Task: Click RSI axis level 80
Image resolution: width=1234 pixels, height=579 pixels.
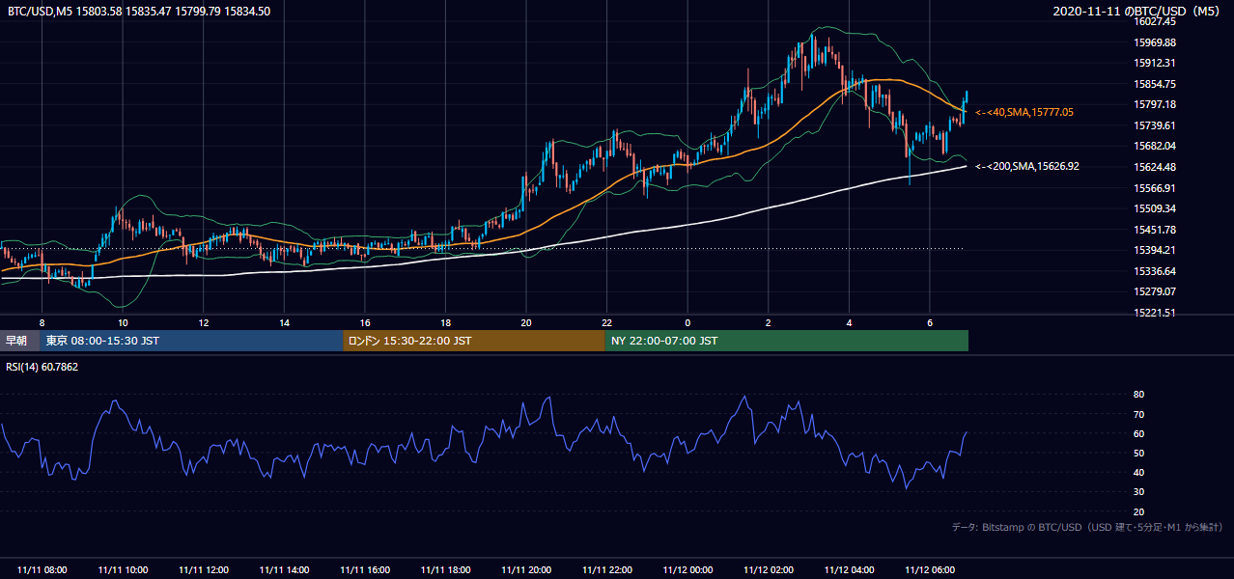Action: point(1139,395)
